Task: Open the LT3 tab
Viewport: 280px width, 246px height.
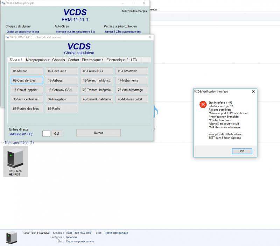Action: tap(134, 60)
